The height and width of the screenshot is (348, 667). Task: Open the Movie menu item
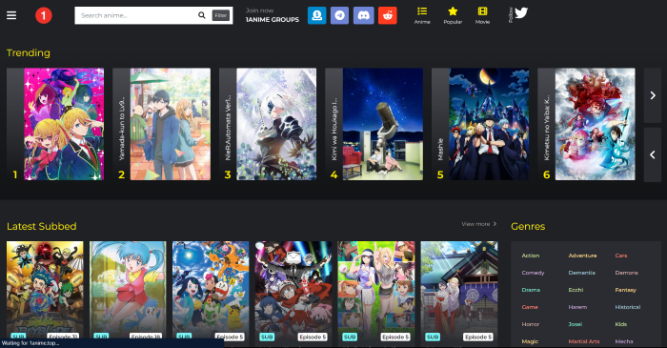tap(482, 15)
